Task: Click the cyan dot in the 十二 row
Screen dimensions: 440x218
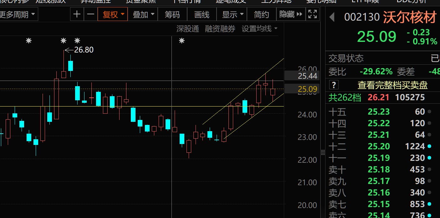Action: point(429,146)
